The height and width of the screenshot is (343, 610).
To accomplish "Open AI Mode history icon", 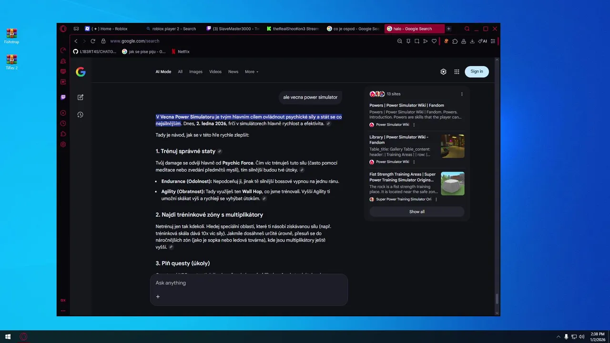I will click(81, 115).
